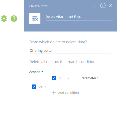Click the plus icon beside Add condition
Screen dimensions: 117x115
(54, 93)
